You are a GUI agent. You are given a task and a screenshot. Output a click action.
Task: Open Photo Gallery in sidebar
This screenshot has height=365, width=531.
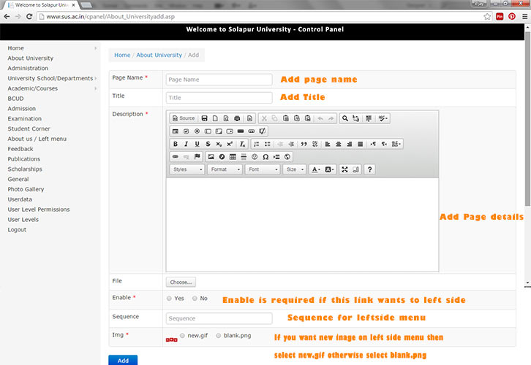tap(26, 189)
